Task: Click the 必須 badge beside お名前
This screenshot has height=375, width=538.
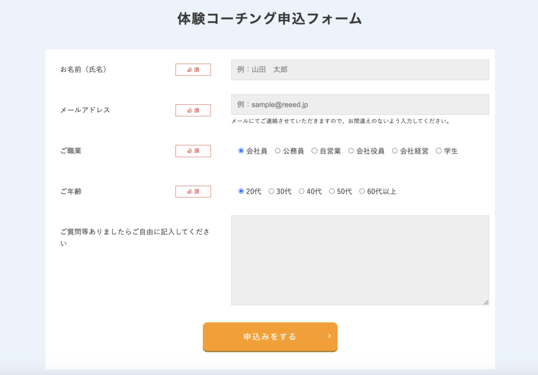Action: [x=193, y=70]
